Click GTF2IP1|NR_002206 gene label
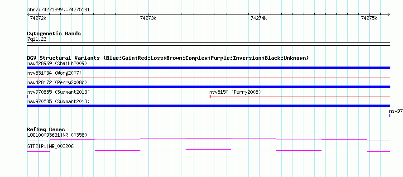The height and width of the screenshot is (177, 403). (x=50, y=146)
